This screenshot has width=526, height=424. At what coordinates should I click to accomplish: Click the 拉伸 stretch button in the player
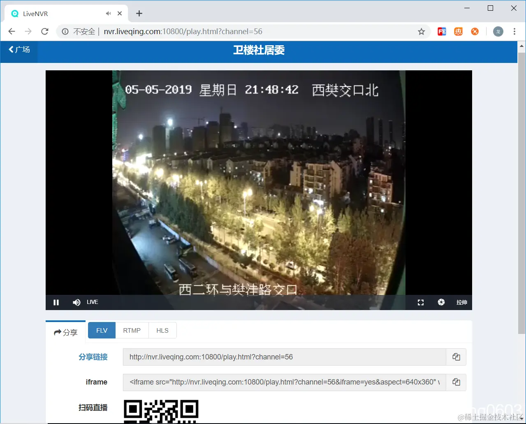(x=461, y=302)
